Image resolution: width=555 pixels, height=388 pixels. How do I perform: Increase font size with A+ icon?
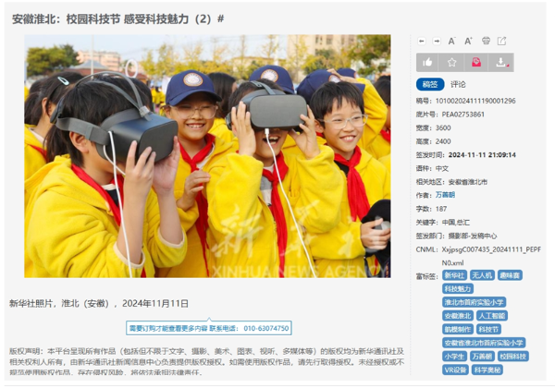[x=468, y=42]
